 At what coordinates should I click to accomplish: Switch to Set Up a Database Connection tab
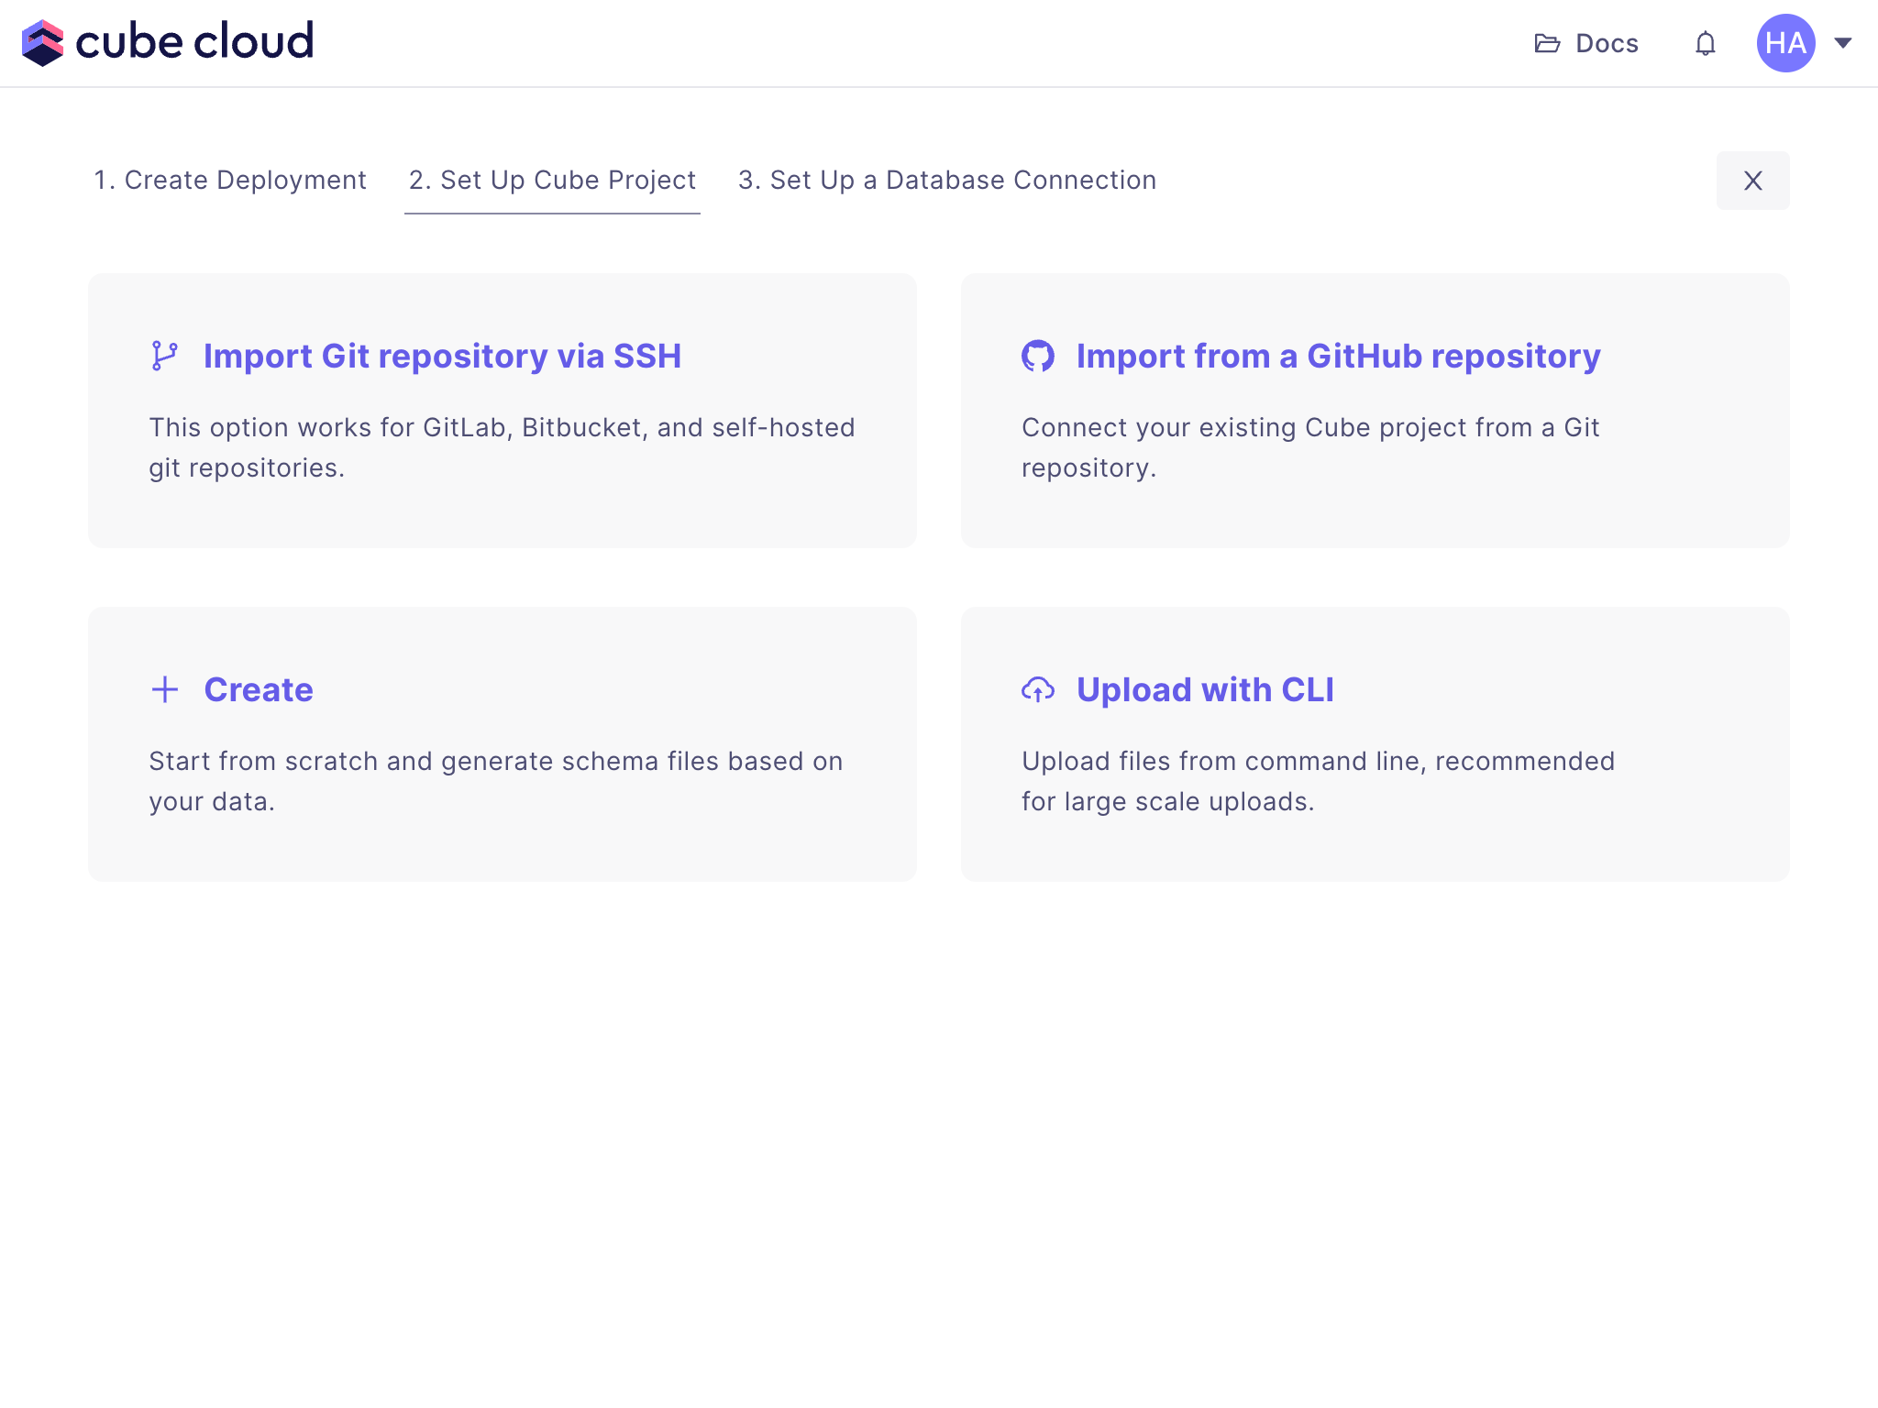[946, 181]
